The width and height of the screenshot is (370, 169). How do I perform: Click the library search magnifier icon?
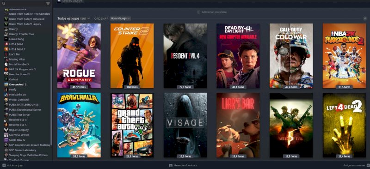click(3, 3)
